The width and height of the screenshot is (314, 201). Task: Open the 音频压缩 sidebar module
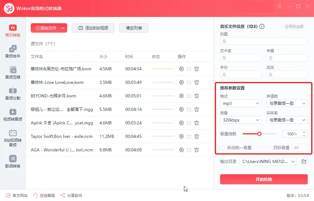[13, 73]
